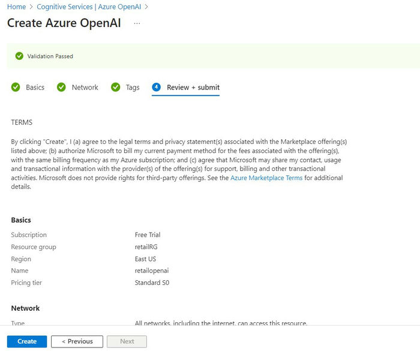The width and height of the screenshot is (420, 351).
Task: Click the retailopenai name value
Action: [152, 271]
